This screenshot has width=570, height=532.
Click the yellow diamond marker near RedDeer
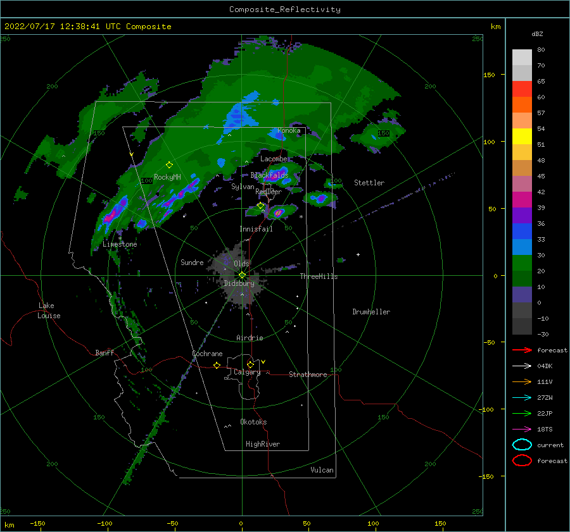click(x=261, y=206)
